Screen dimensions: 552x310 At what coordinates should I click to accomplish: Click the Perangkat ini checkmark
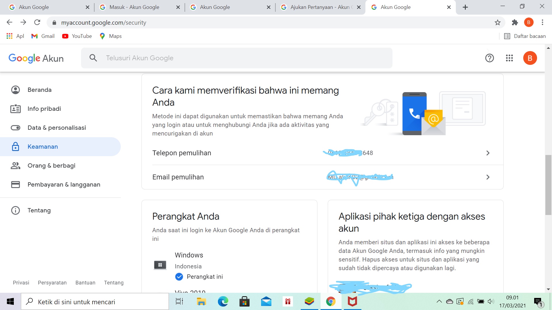click(x=179, y=277)
